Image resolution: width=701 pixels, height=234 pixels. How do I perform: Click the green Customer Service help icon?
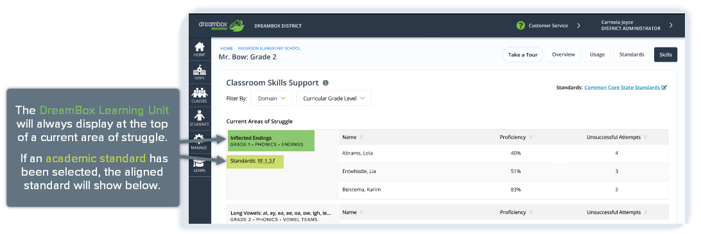point(521,26)
